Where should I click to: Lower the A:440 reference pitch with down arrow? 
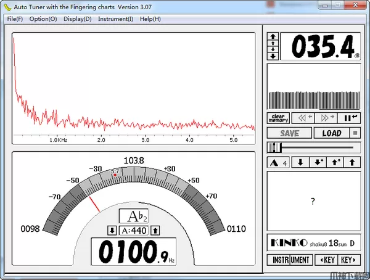(112, 231)
